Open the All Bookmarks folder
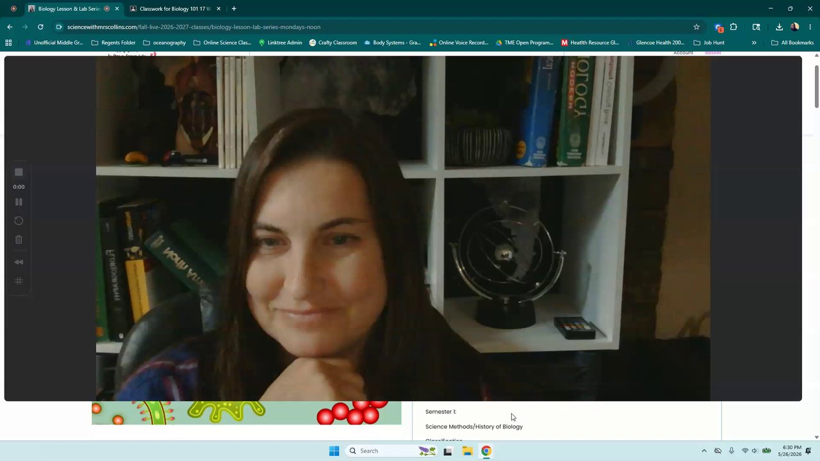Image resolution: width=820 pixels, height=461 pixels. click(792, 43)
